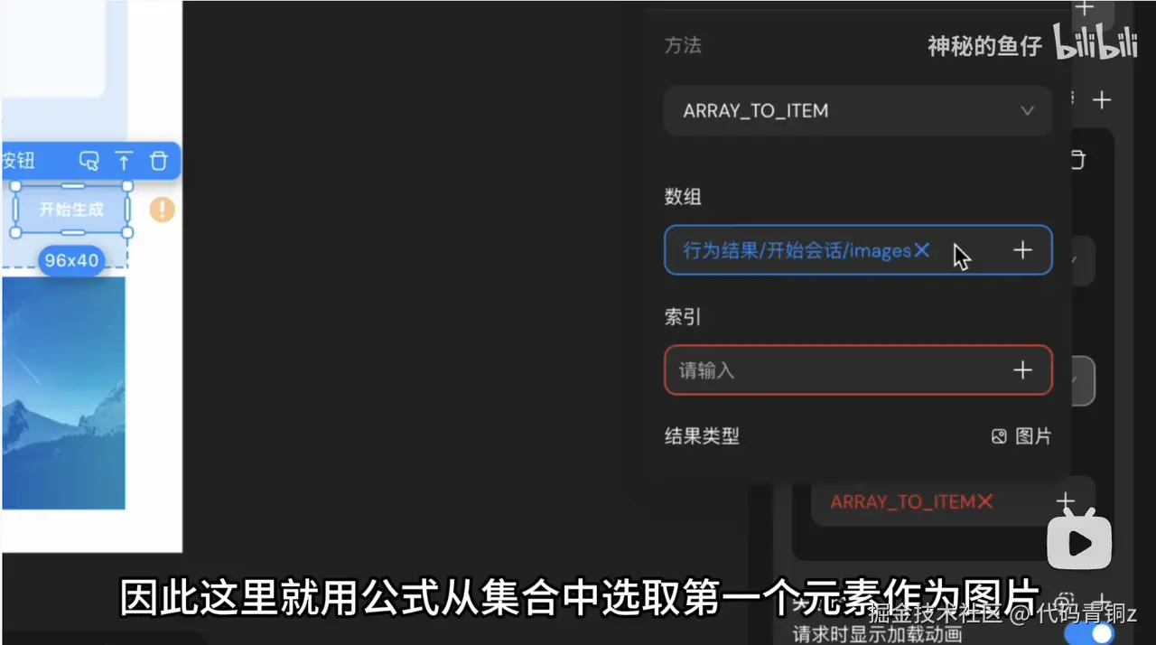Click the trash icon in the button toolbar
Screen dimensions: 1156x645
pos(158,161)
